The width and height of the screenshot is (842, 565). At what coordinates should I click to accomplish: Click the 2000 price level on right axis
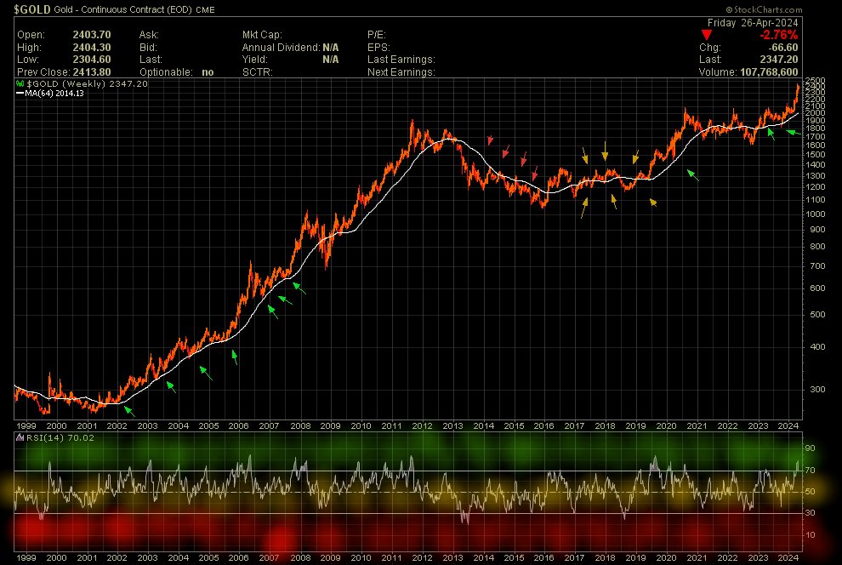[815, 112]
